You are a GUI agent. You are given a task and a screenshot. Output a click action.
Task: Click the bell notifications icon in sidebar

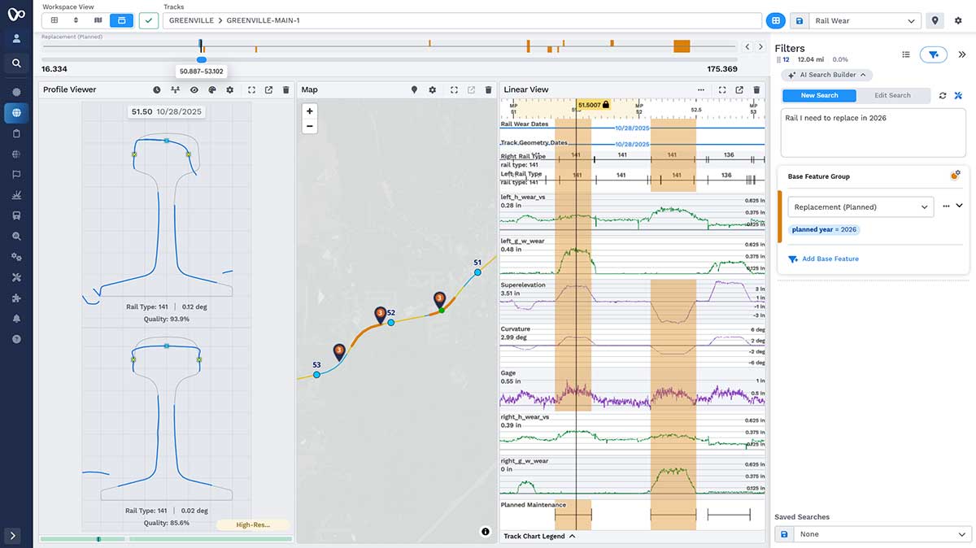coord(16,318)
